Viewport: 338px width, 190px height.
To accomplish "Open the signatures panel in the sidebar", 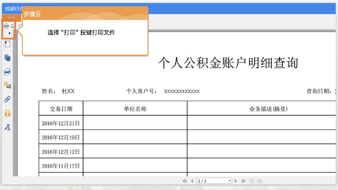I will click(7, 127).
